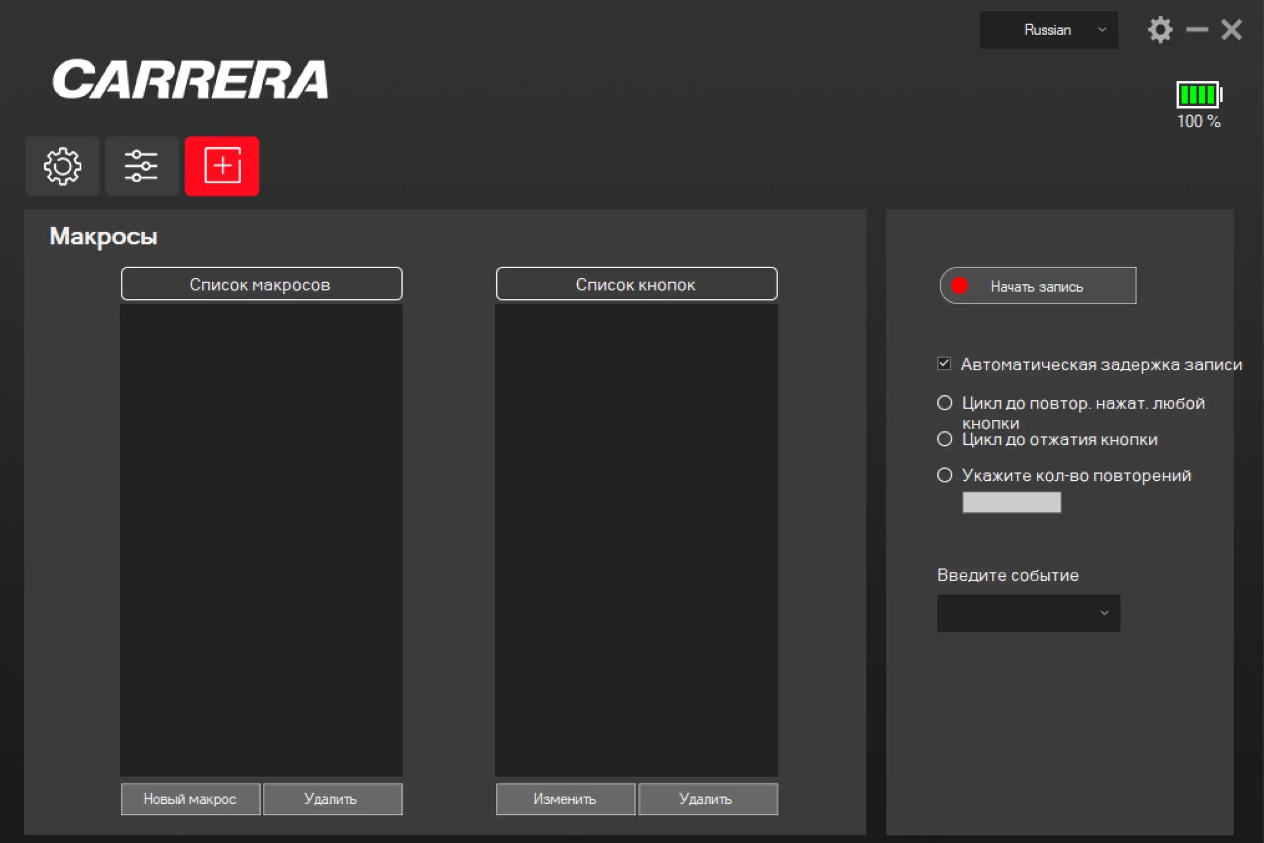The width and height of the screenshot is (1264, 843).
Task: Minimize the Carrera window
Action: 1197,30
